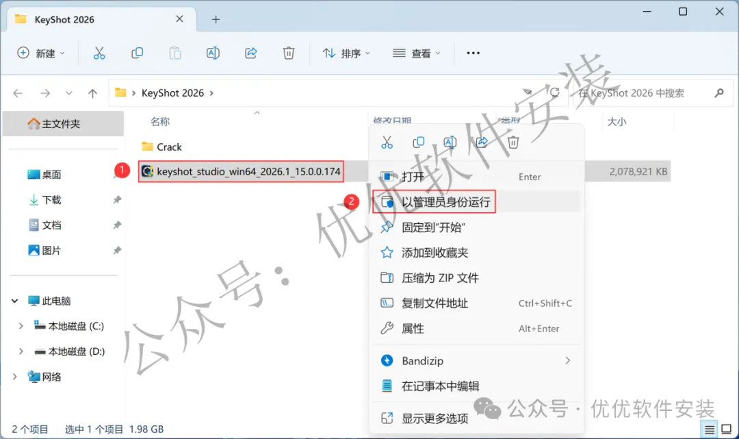Click 显示更多选项 menu entry
This screenshot has height=439, width=739.
[x=476, y=418]
